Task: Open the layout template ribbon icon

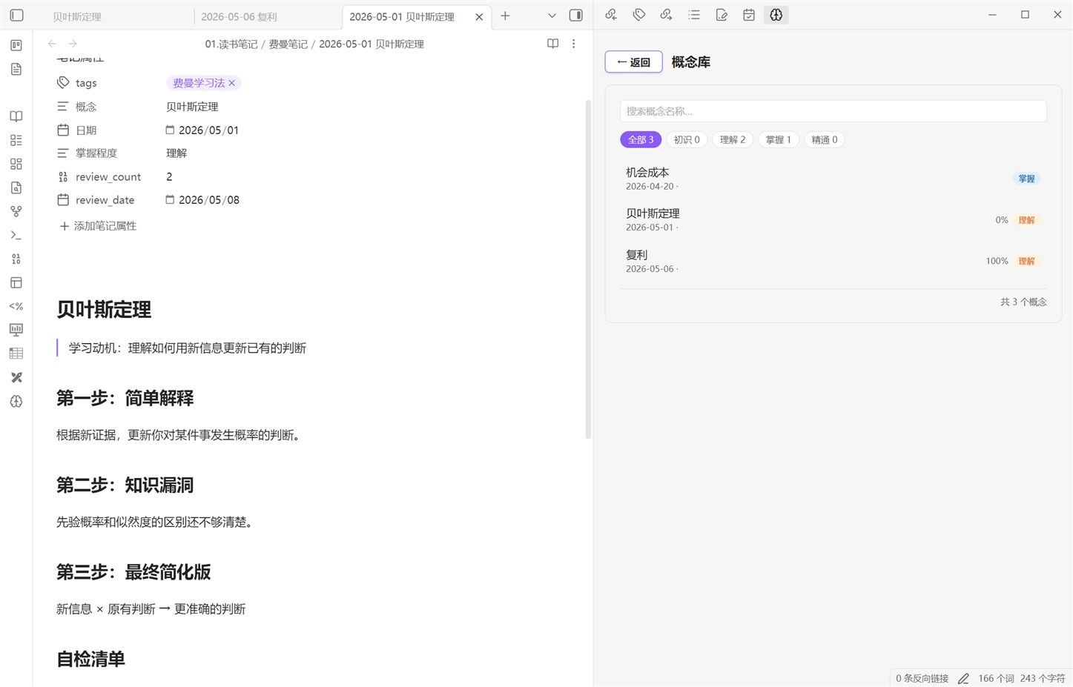Action: click(16, 282)
